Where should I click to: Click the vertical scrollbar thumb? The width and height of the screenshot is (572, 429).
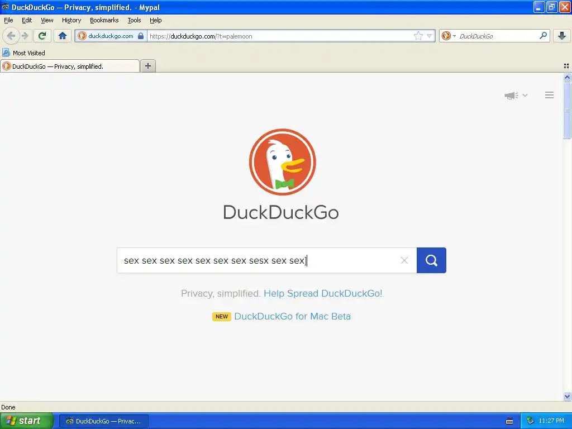567,110
